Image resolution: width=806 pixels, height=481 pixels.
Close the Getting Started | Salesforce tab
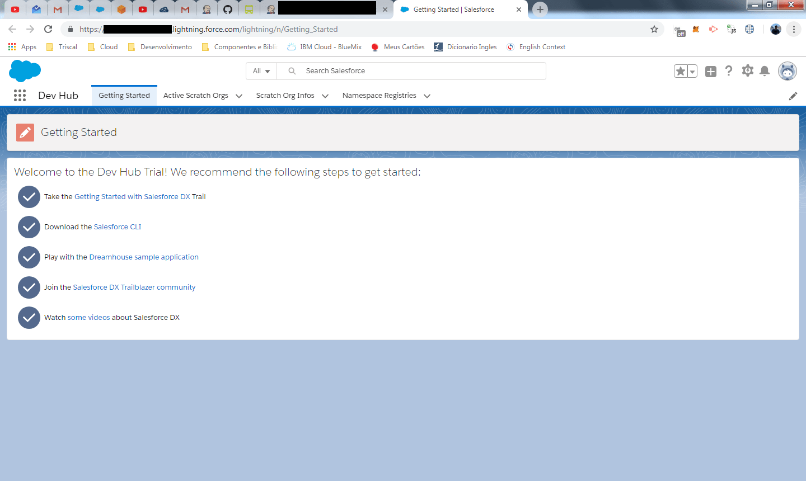(x=519, y=10)
